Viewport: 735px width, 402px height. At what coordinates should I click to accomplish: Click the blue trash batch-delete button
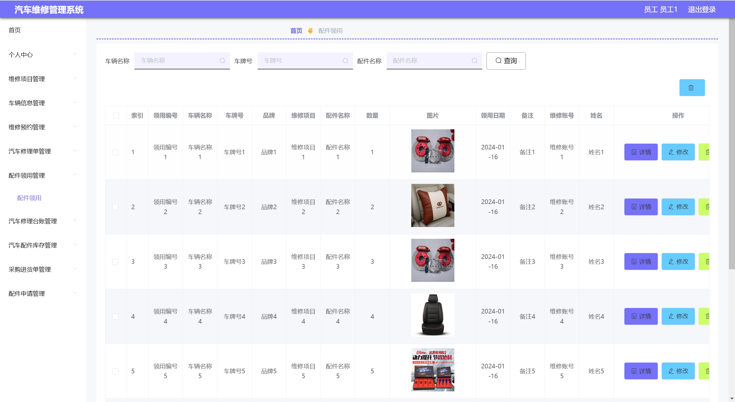coord(692,88)
